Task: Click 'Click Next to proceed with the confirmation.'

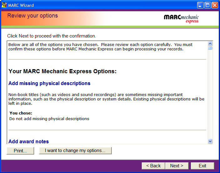Action: tap(52, 36)
